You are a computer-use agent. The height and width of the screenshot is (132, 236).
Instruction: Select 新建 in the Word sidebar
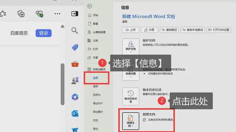coord(93,24)
